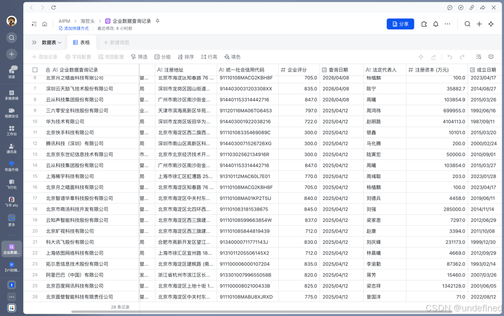Click 新建视图 to add view

tap(116, 42)
